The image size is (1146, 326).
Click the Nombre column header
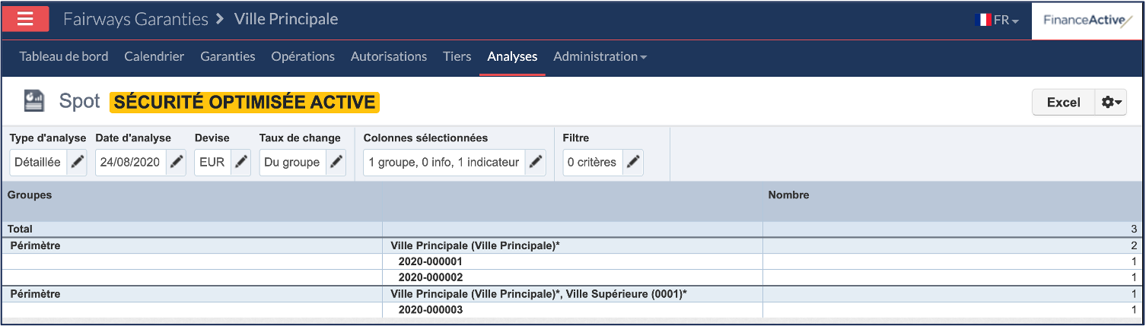tap(788, 195)
